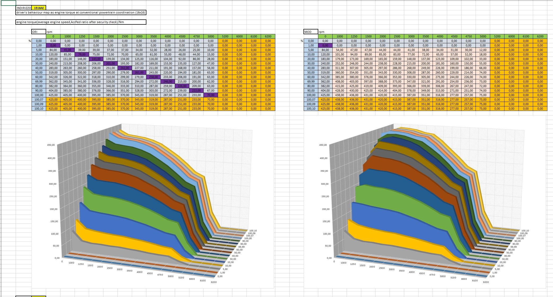Select the purple 222,00 cell
Image resolution: width=553 pixels, height=297 pixels.
click(x=196, y=91)
